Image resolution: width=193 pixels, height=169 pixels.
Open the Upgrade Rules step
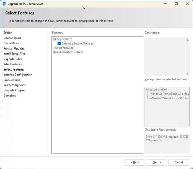13,59
